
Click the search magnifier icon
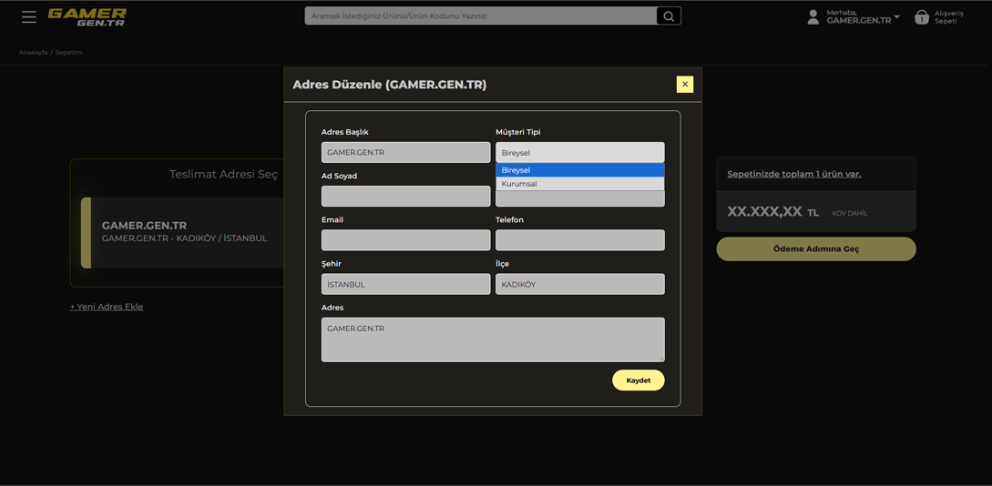point(669,16)
